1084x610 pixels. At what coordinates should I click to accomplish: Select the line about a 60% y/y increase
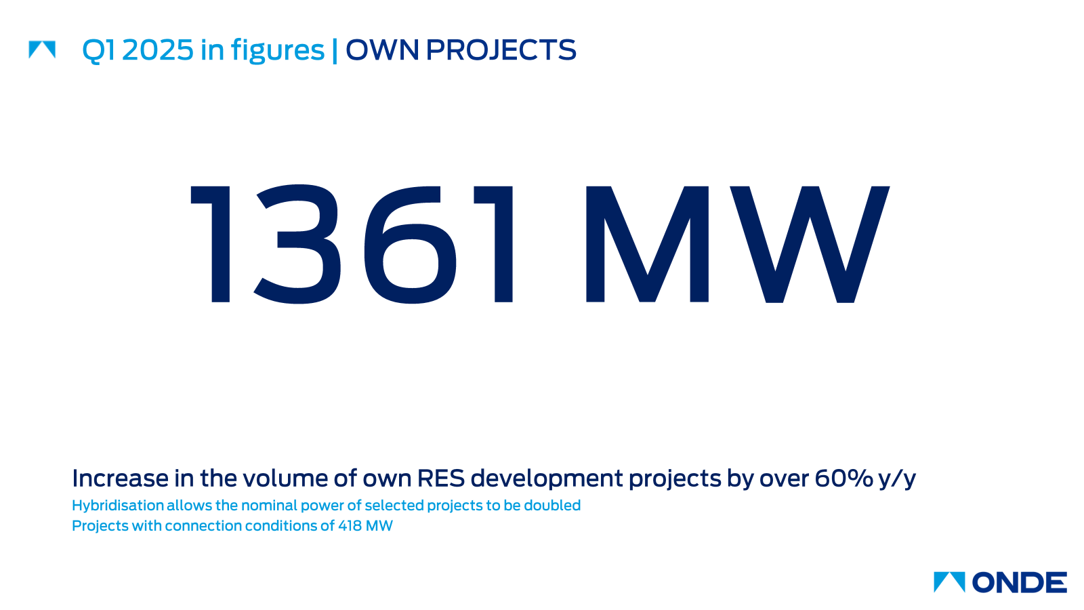pyautogui.click(x=494, y=479)
